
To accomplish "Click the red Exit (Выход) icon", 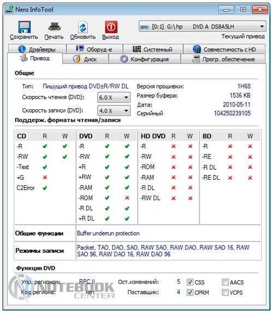I will point(111,27).
